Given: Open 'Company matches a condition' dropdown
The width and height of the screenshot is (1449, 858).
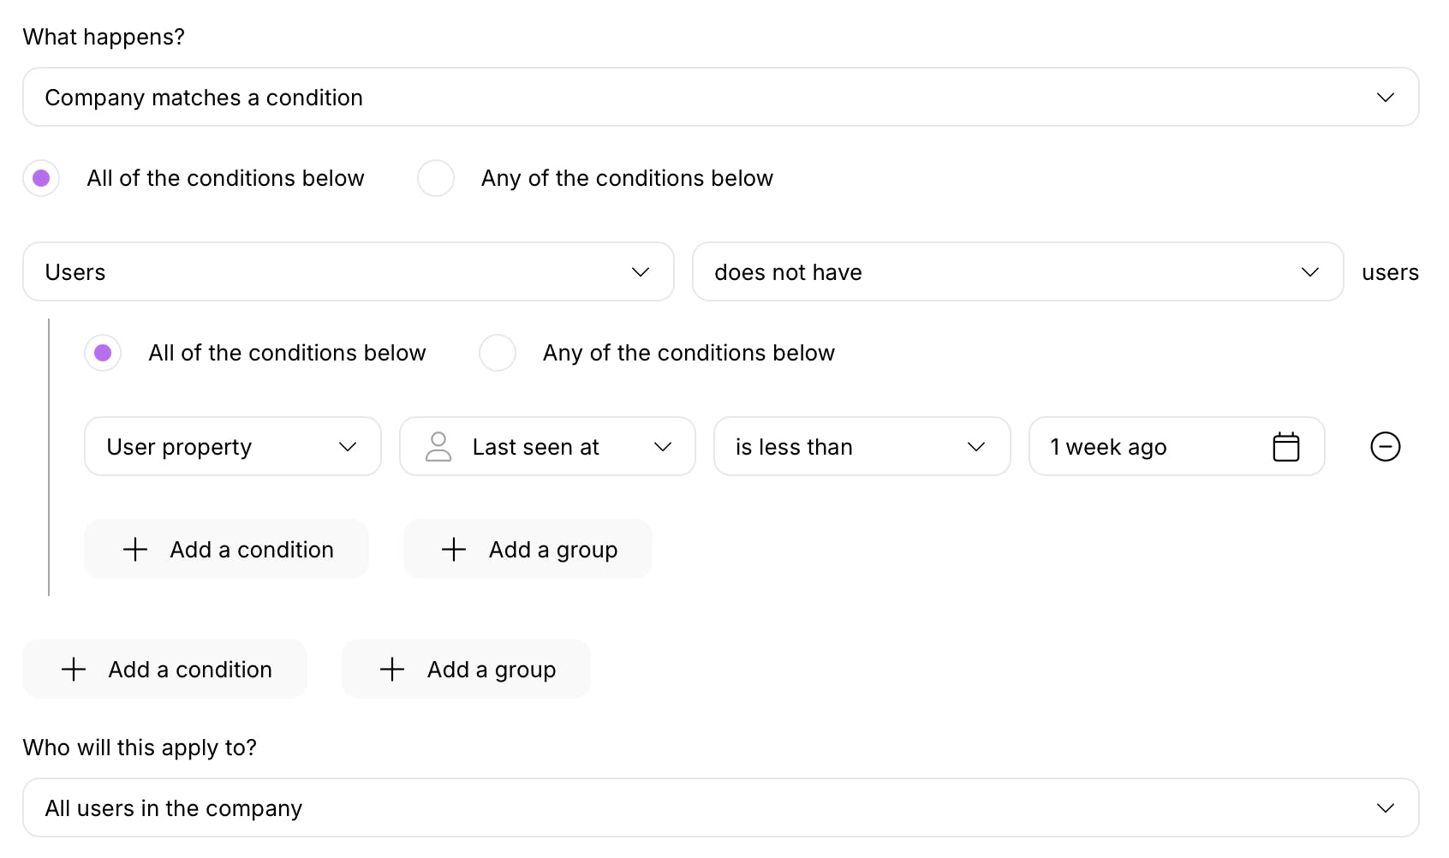Looking at the screenshot, I should pyautogui.click(x=720, y=98).
